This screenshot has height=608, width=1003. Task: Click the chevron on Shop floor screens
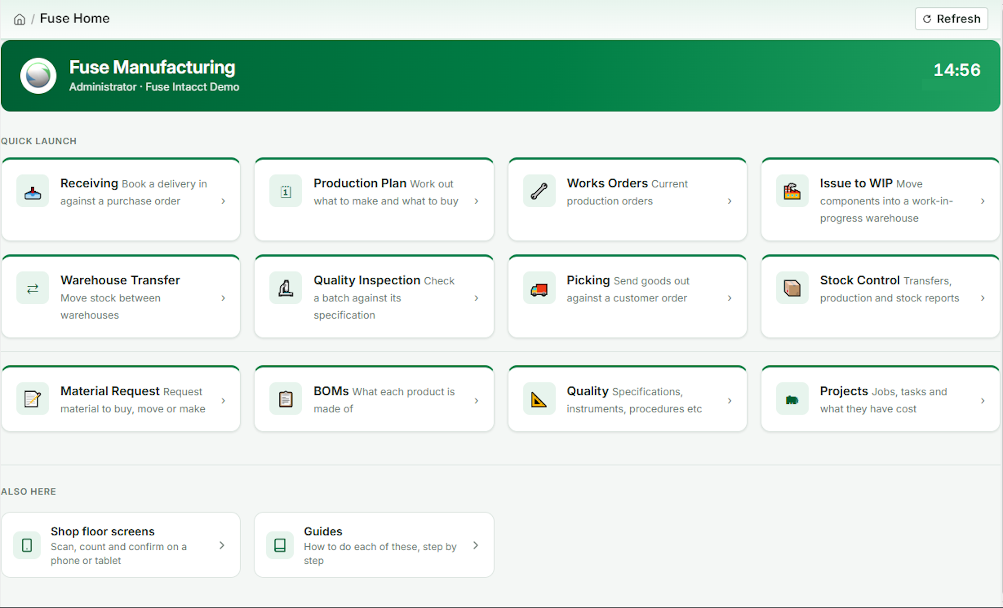(222, 545)
